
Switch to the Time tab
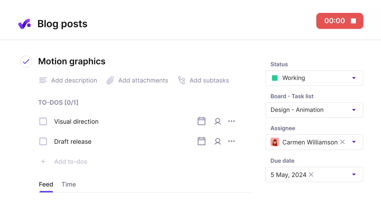[x=69, y=184]
